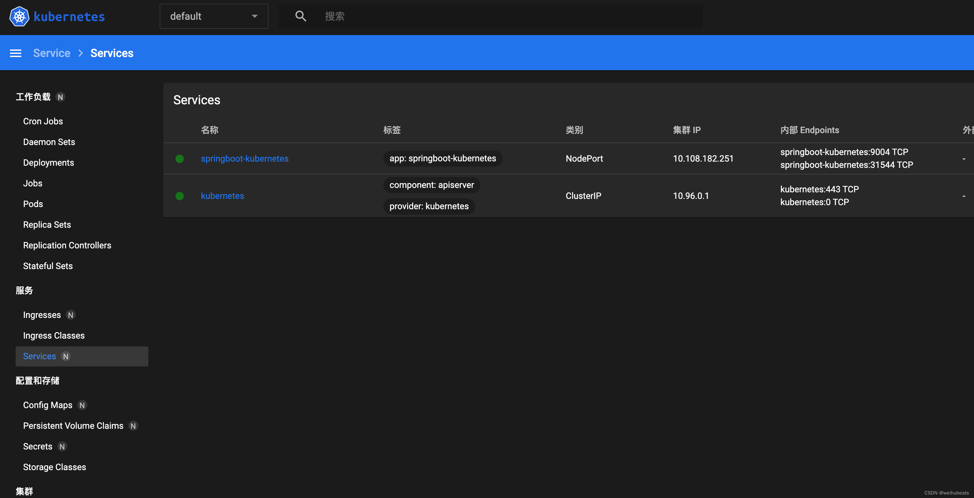Click the 配置和存储 section heading
The height and width of the screenshot is (498, 974).
(x=38, y=381)
